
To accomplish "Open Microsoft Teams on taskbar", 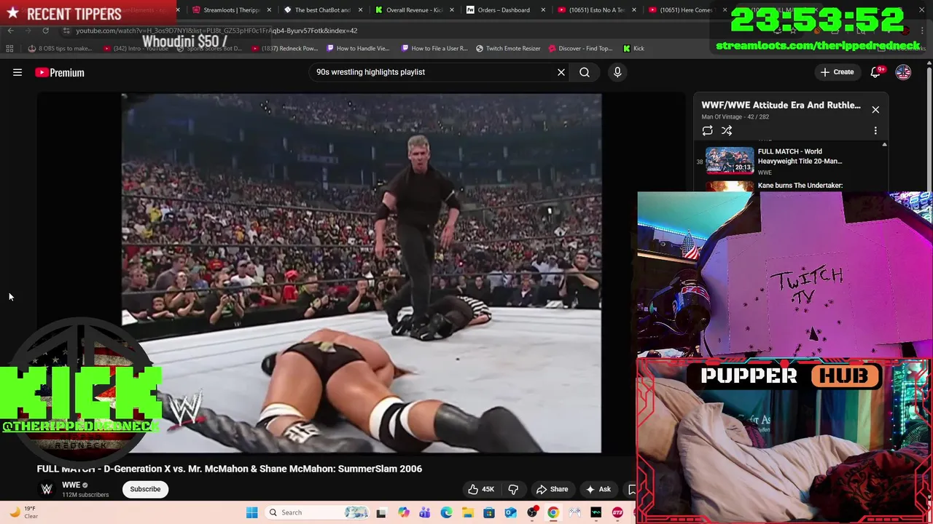I will 424,512.
